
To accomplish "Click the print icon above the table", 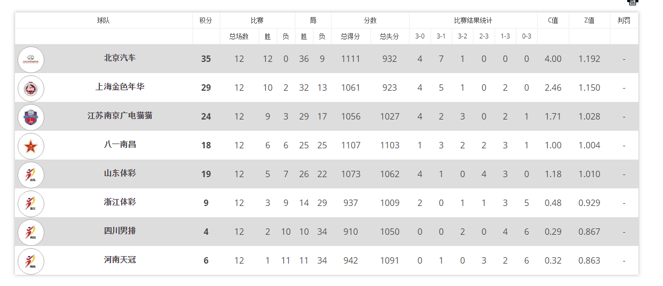I will (633, 2).
